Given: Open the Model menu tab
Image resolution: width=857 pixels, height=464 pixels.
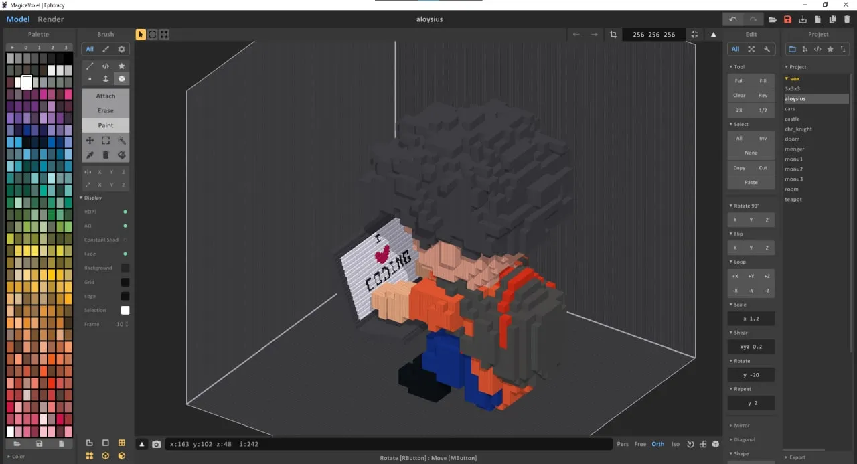Looking at the screenshot, I should click(x=17, y=19).
